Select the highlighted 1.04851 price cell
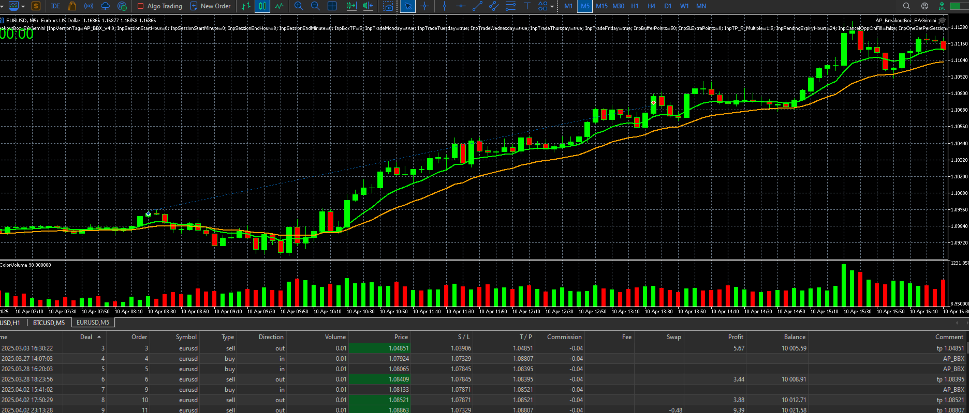Screen dimensions: 969x413 coord(379,348)
